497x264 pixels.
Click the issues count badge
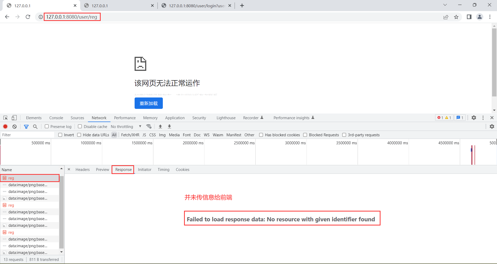[460, 118]
